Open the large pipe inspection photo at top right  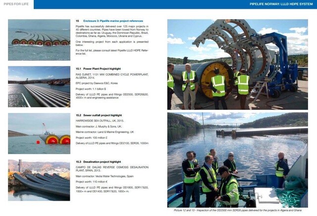(x=237, y=64)
